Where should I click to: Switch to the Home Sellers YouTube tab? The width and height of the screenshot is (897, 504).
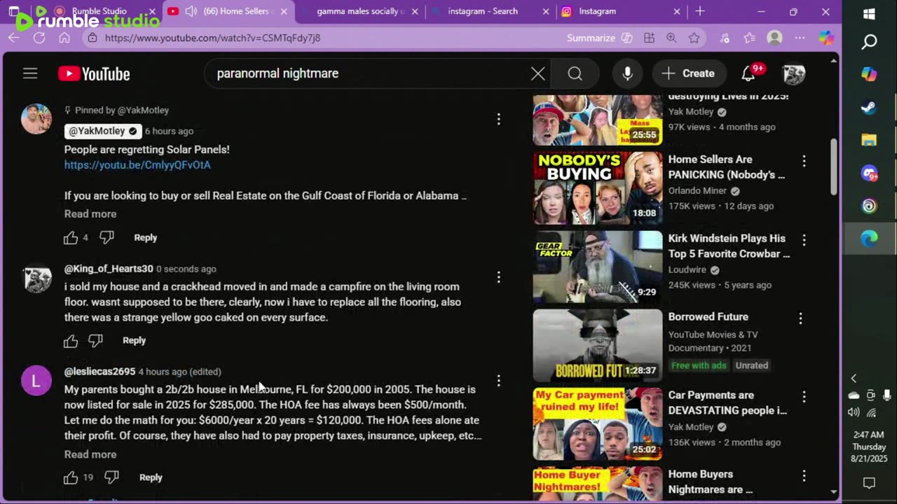(x=228, y=11)
